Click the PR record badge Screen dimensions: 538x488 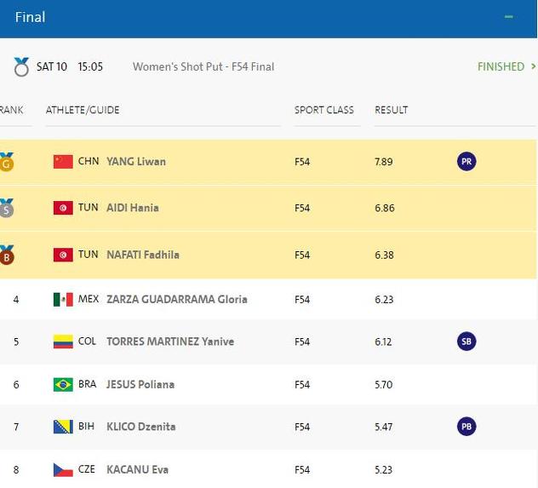[466, 162]
